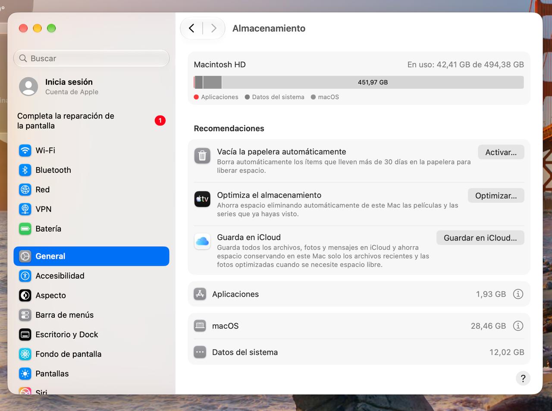This screenshot has height=411, width=552.
Task: Select Wi-Fi in the sidebar
Action: tap(91, 151)
